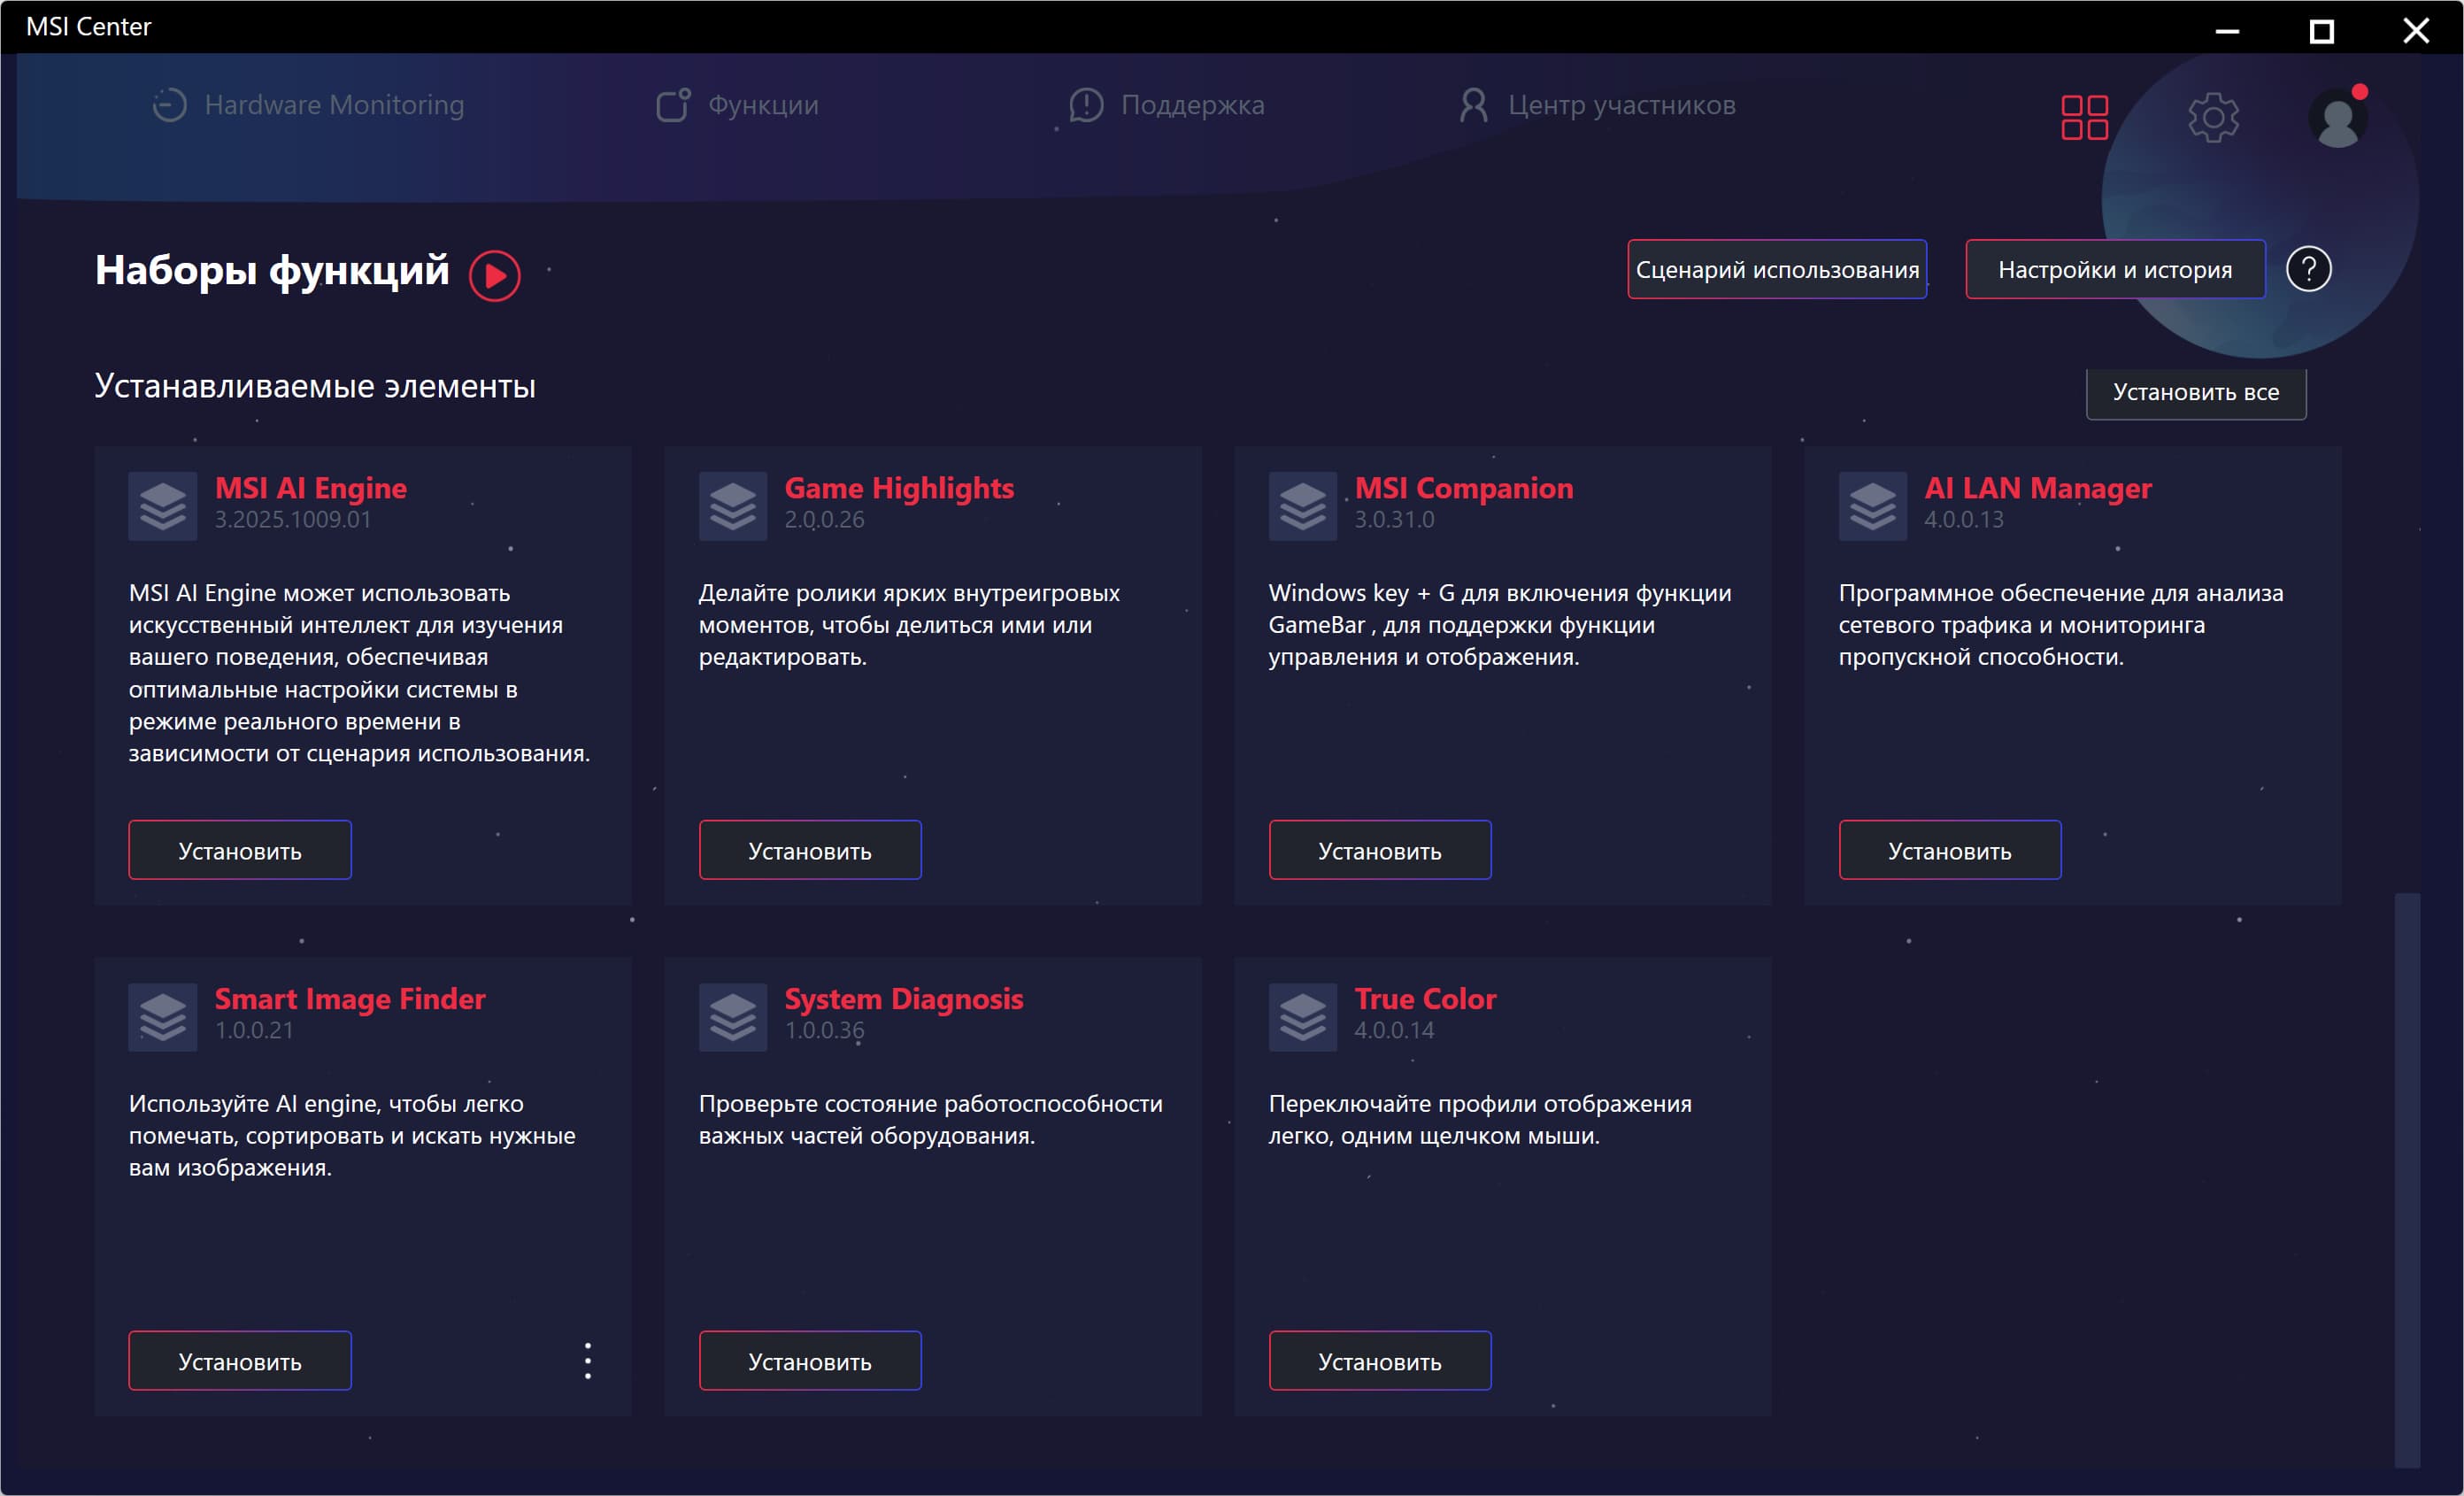The height and width of the screenshot is (1496, 2464).
Task: Click the vertical scrollbar on the right
Action: (x=2406, y=1180)
